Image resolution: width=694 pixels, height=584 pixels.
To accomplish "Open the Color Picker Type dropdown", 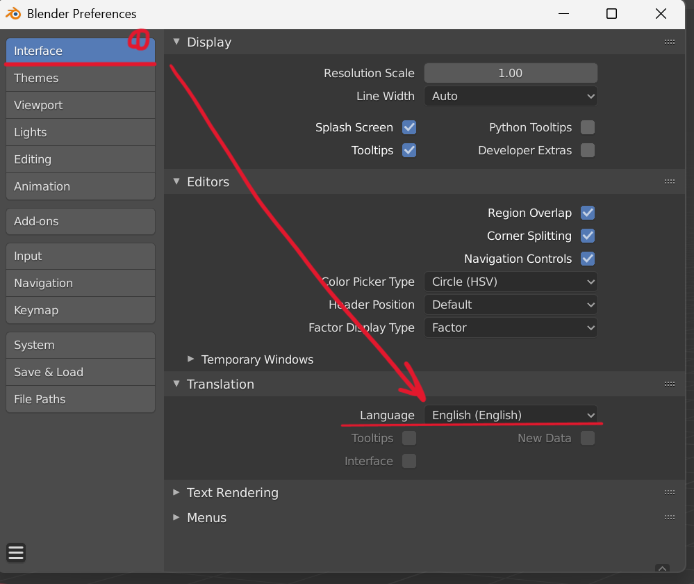I will click(x=511, y=282).
